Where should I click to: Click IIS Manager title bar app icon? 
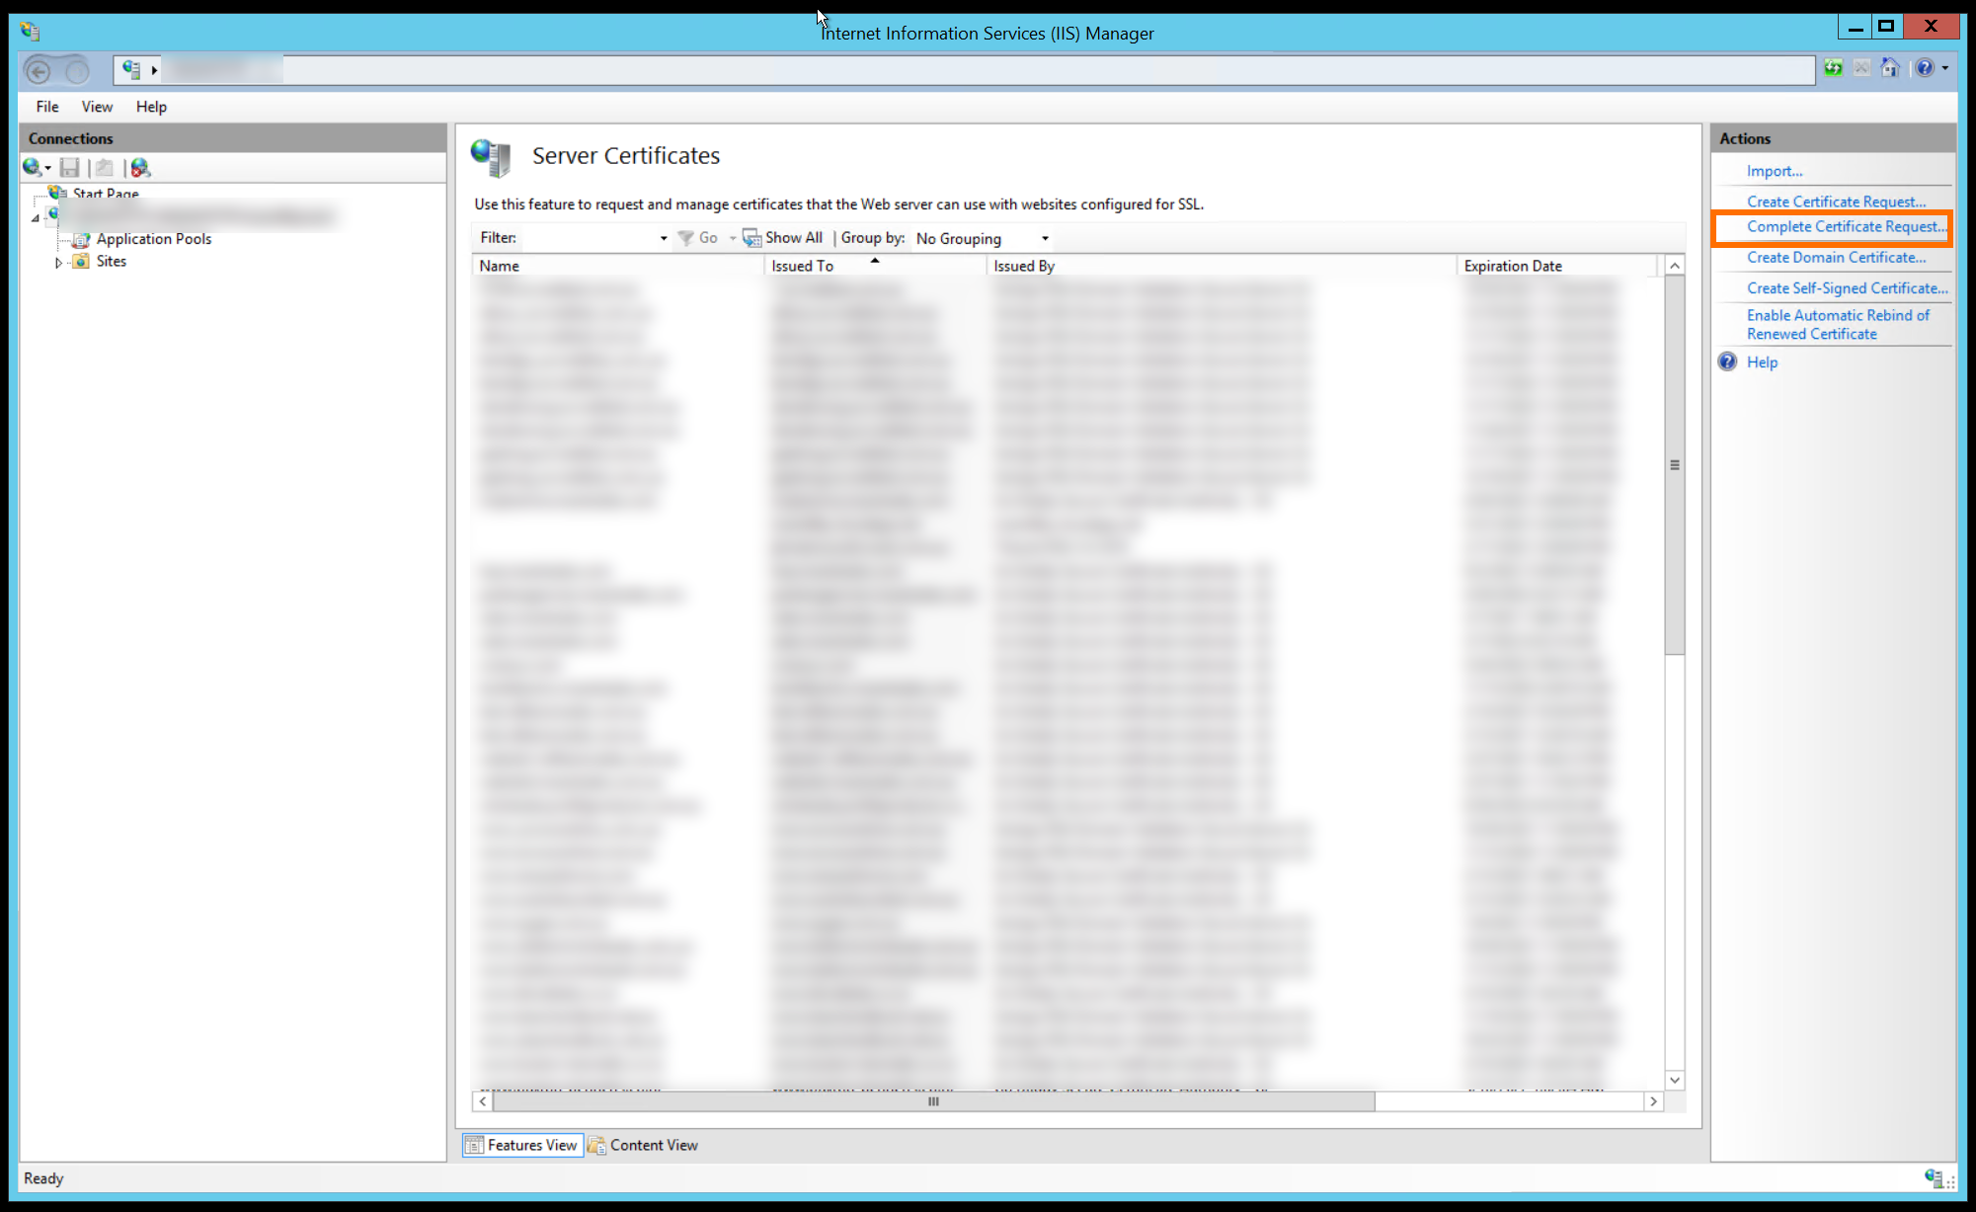(30, 32)
